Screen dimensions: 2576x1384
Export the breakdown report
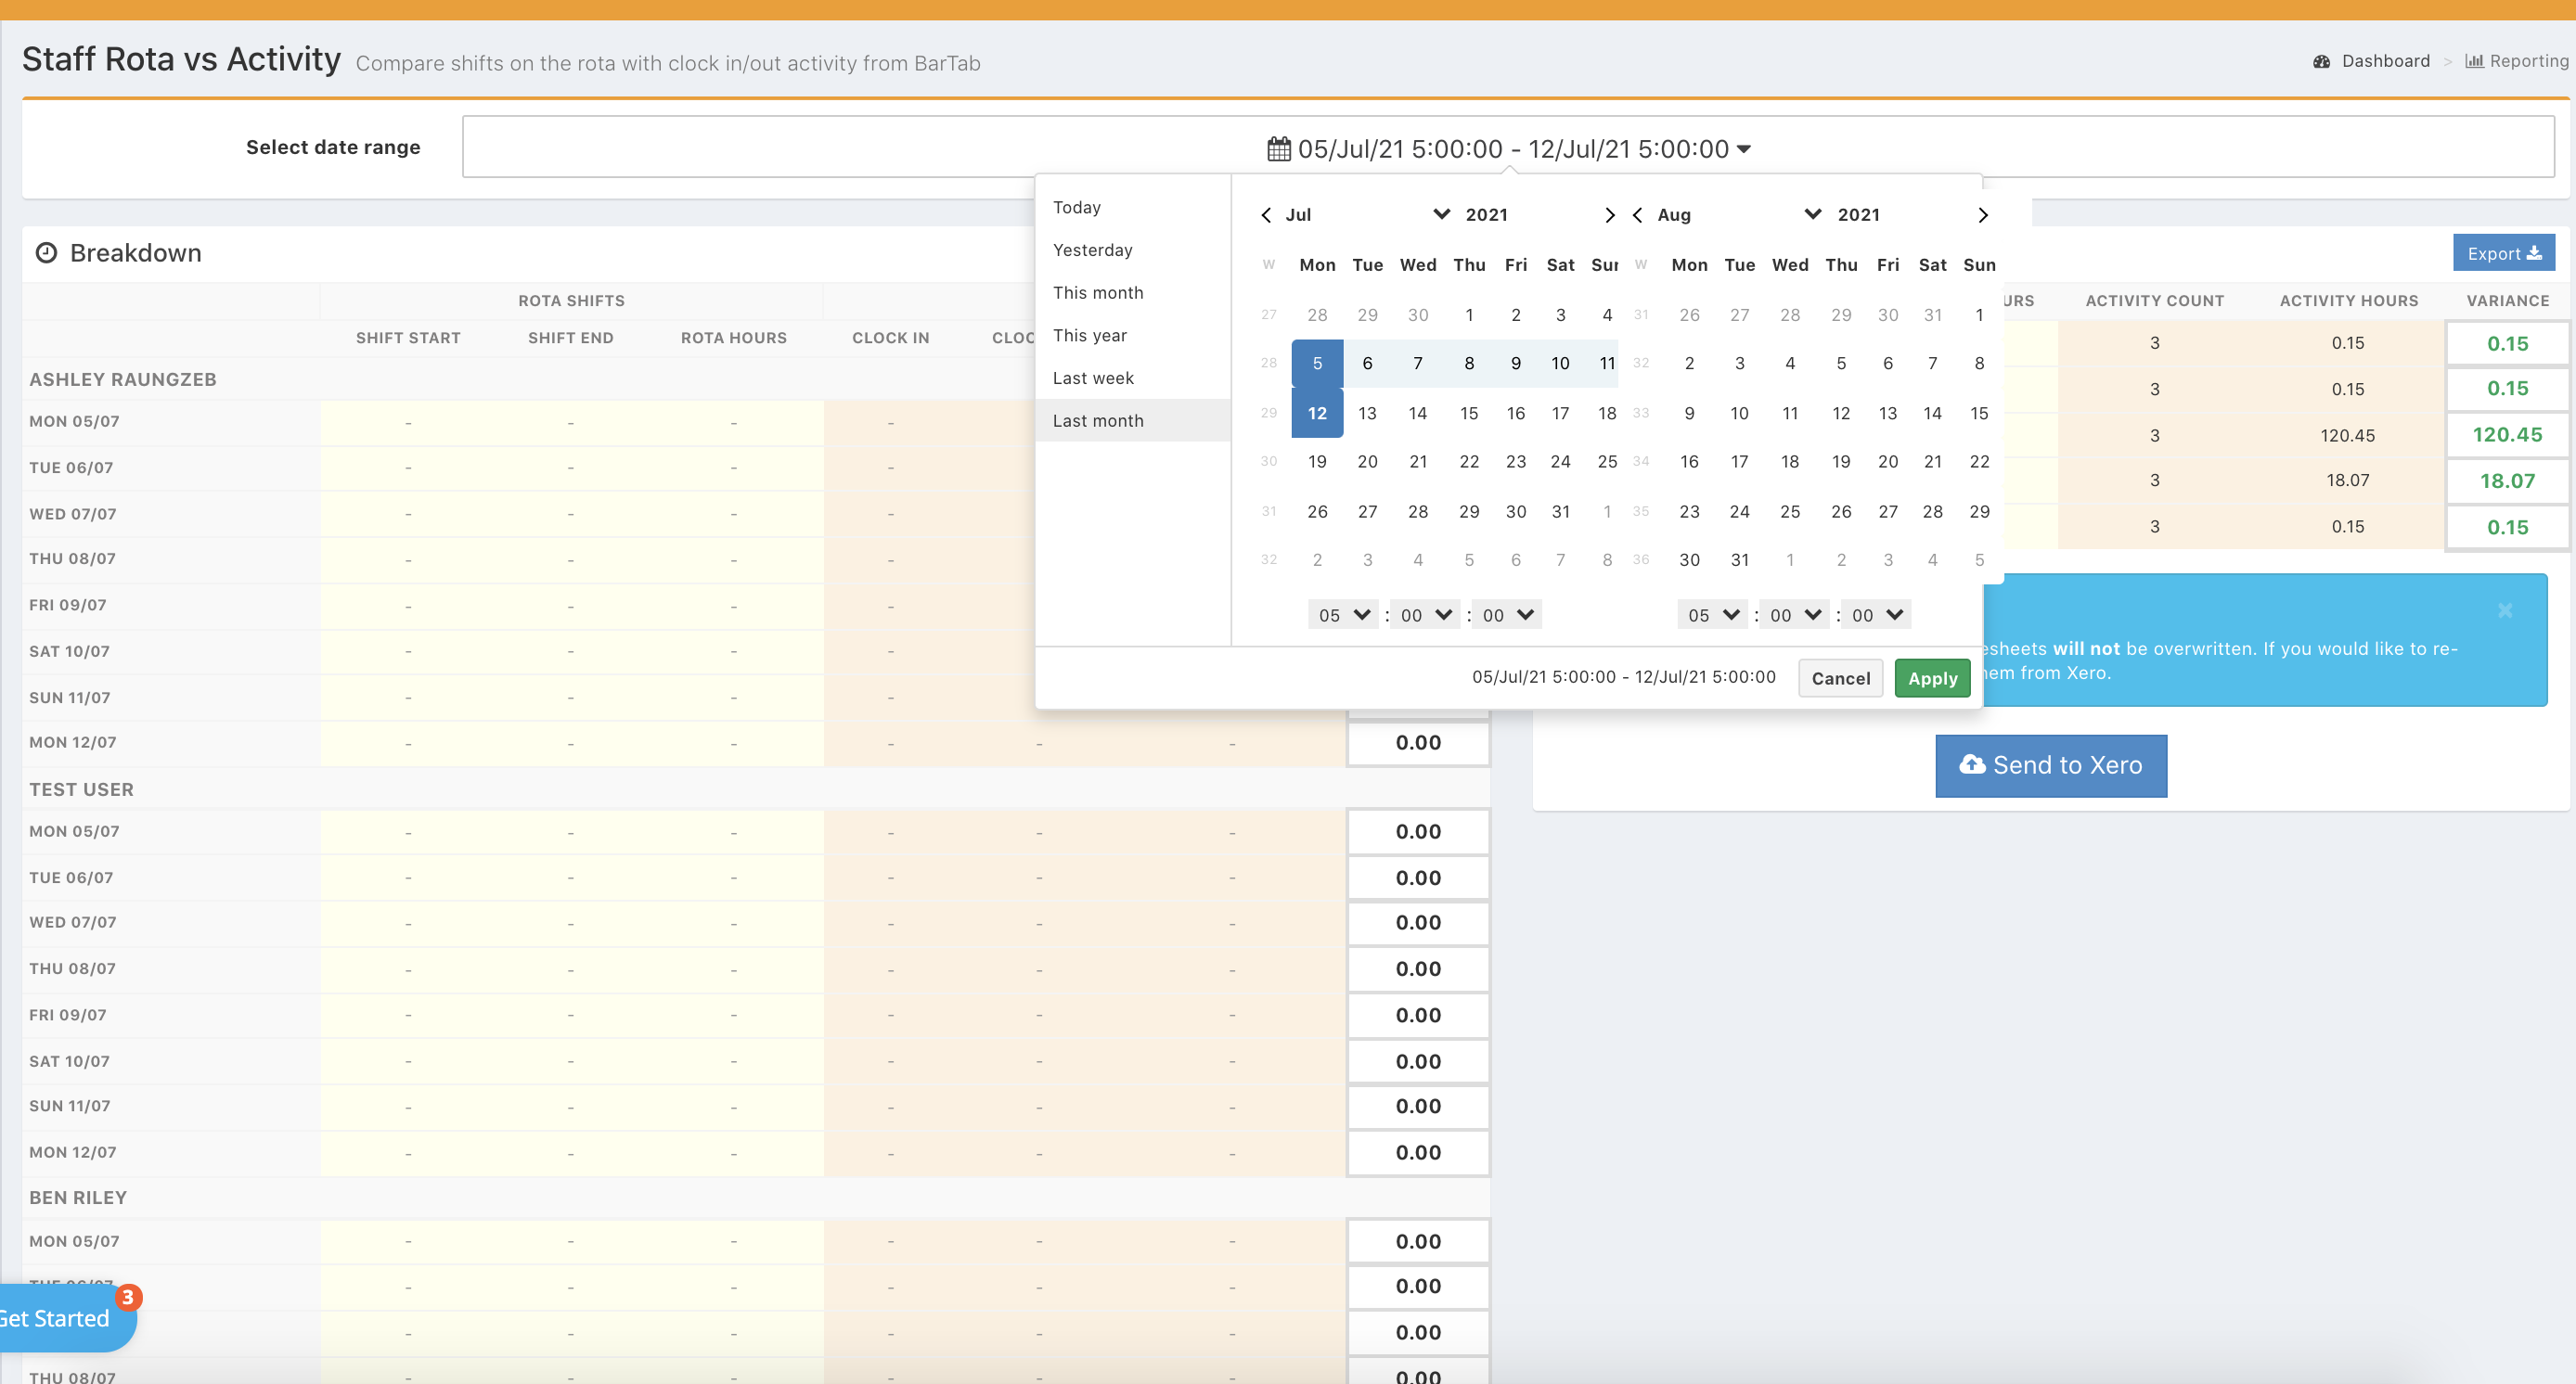point(2502,253)
